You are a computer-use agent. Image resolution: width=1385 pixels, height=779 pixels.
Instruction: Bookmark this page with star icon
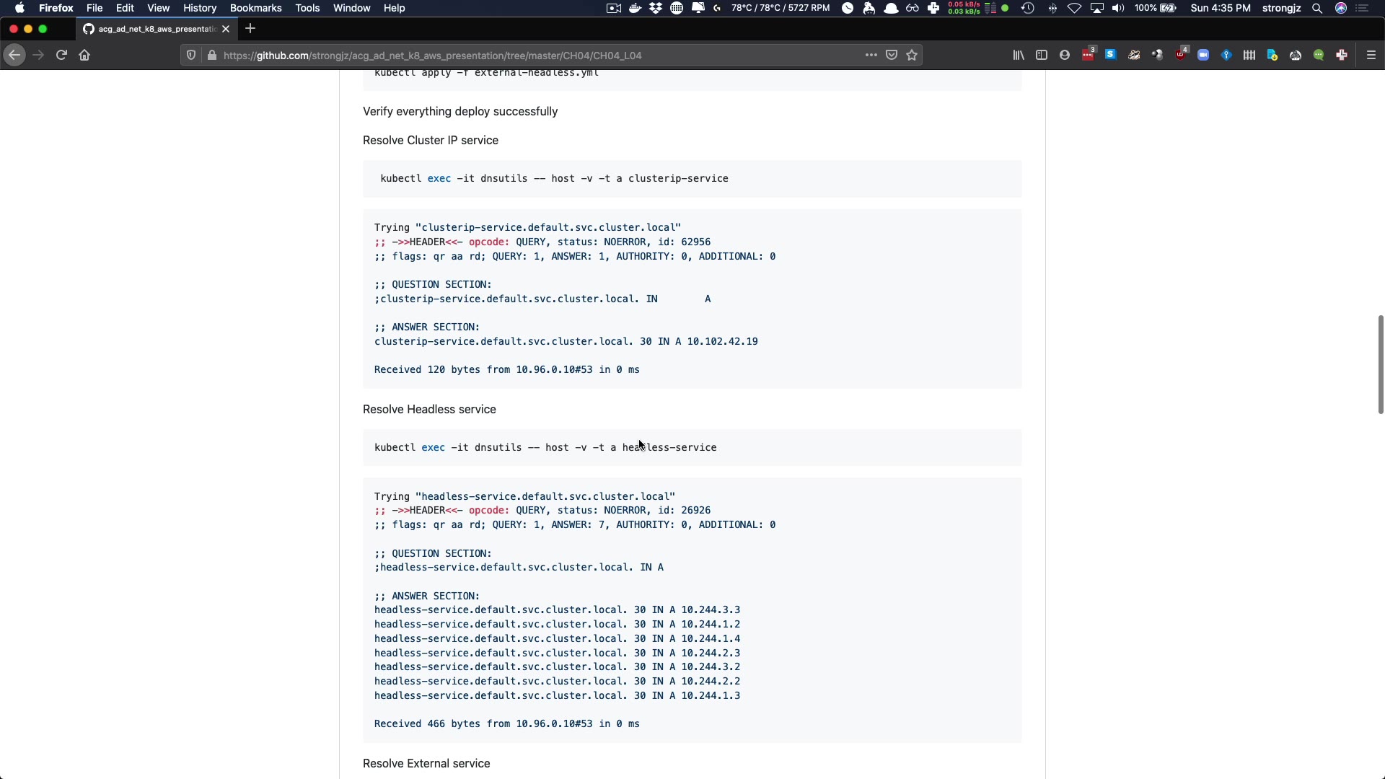click(912, 55)
